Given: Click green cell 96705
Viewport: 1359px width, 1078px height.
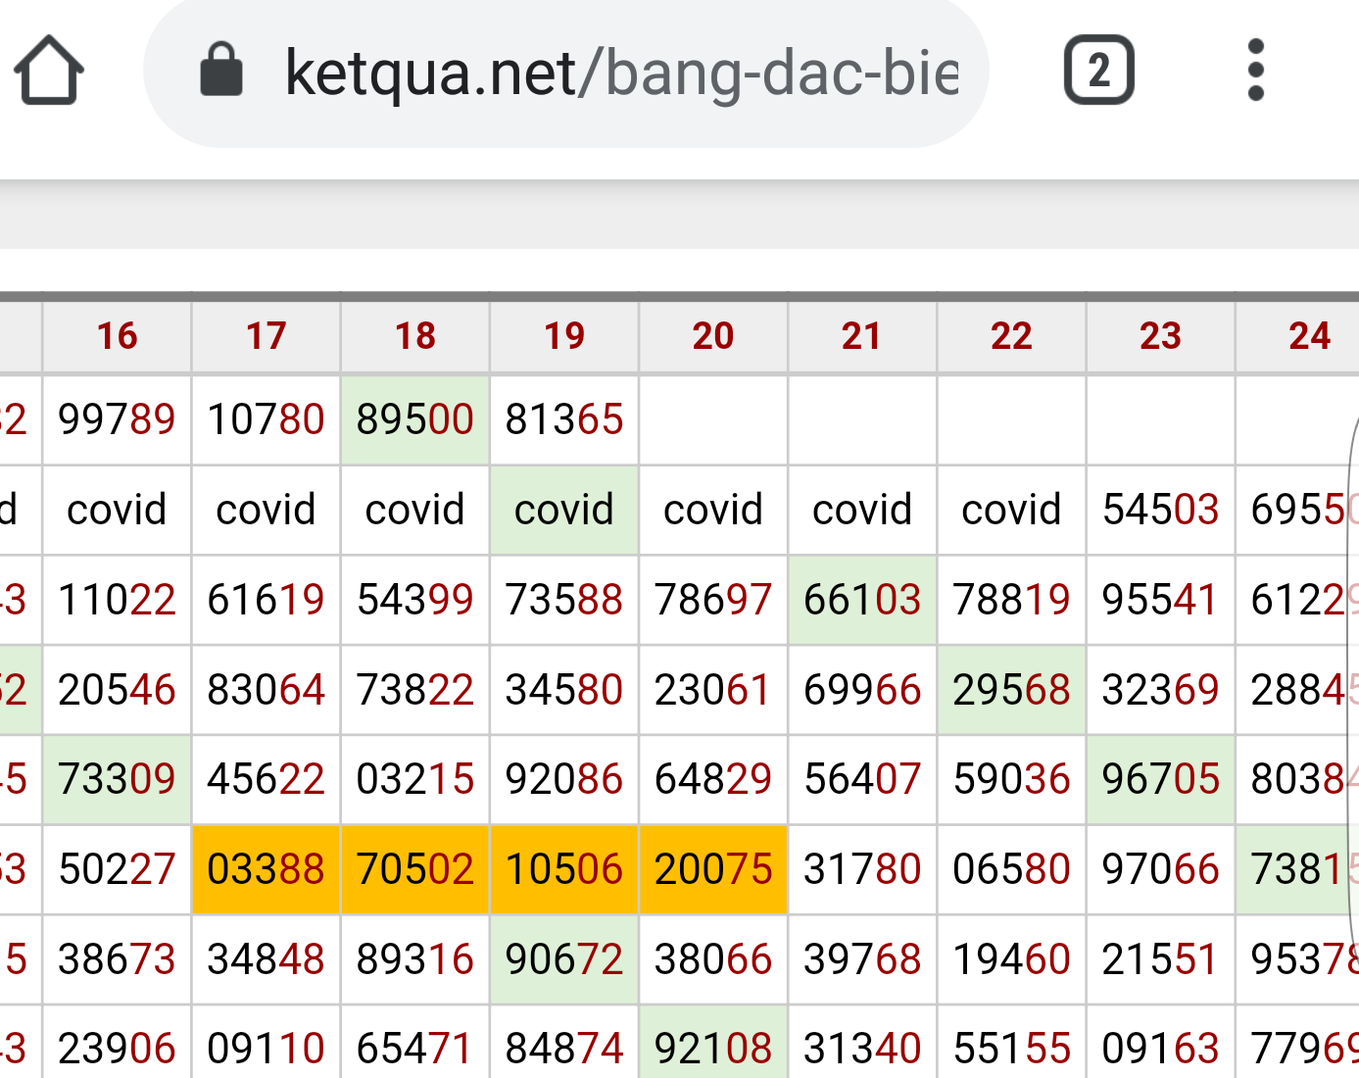Looking at the screenshot, I should click(x=1160, y=780).
